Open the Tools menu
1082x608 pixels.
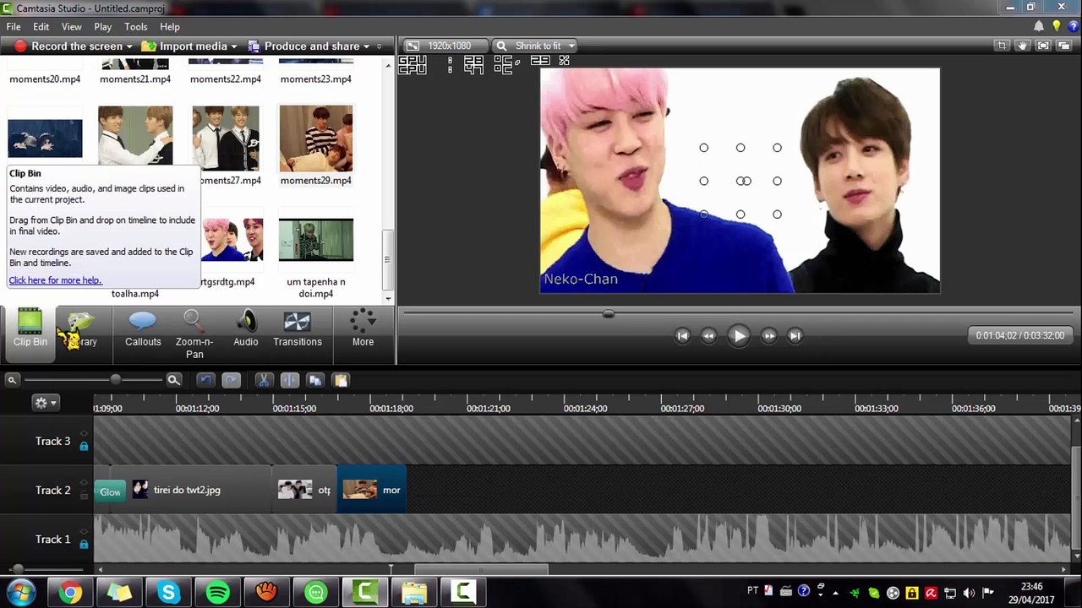pos(136,27)
